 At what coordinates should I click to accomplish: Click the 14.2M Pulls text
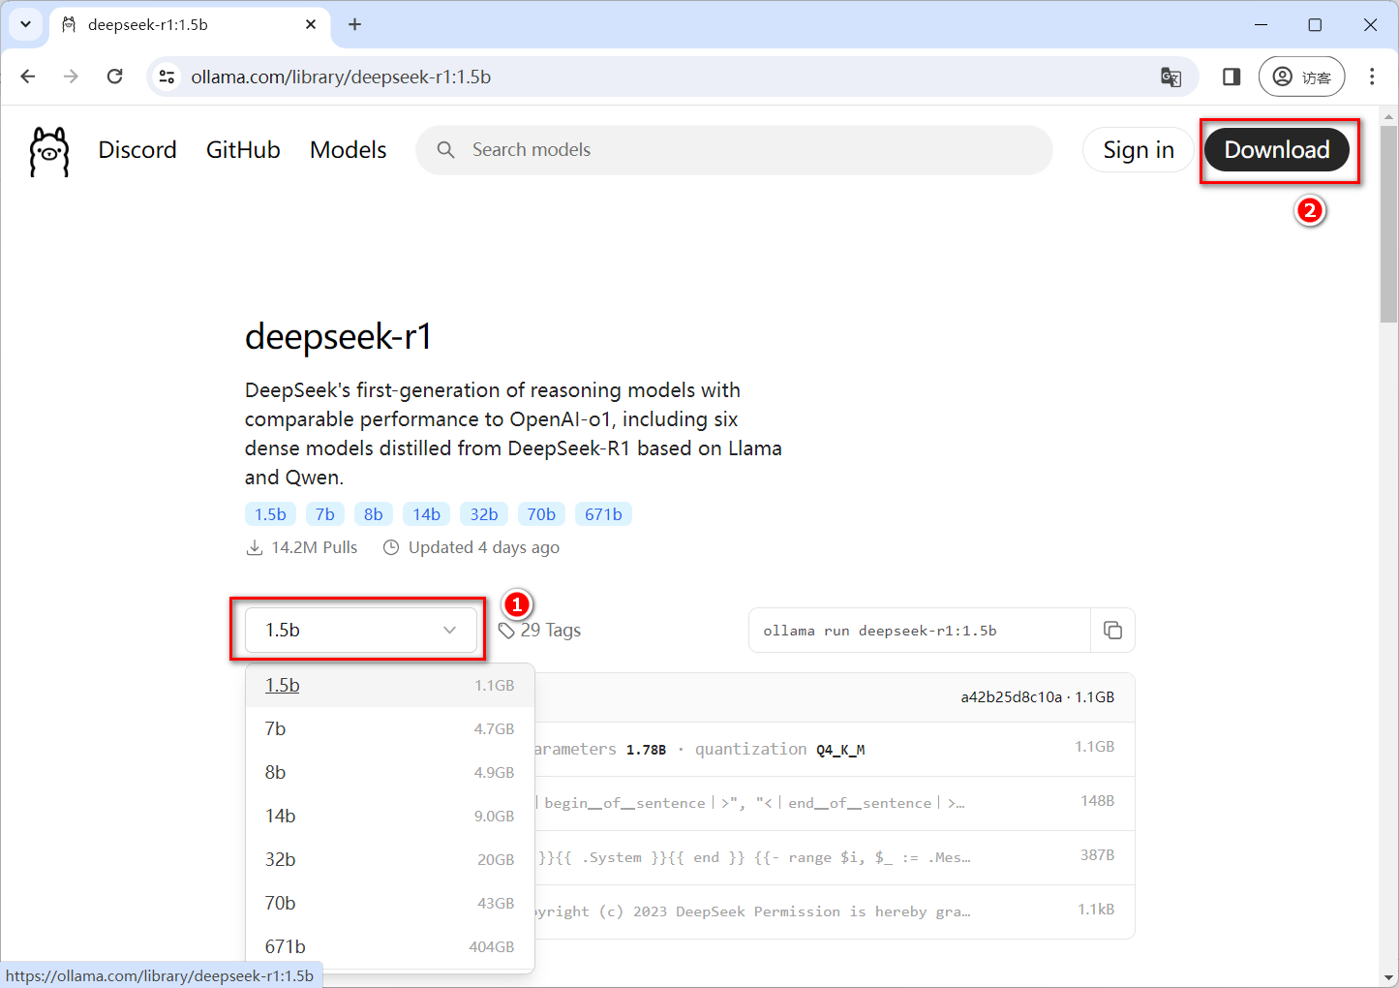point(314,548)
